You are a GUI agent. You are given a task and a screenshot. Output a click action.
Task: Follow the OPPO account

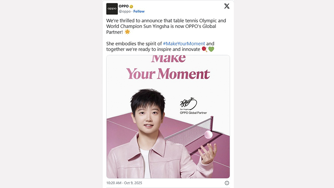(x=139, y=12)
